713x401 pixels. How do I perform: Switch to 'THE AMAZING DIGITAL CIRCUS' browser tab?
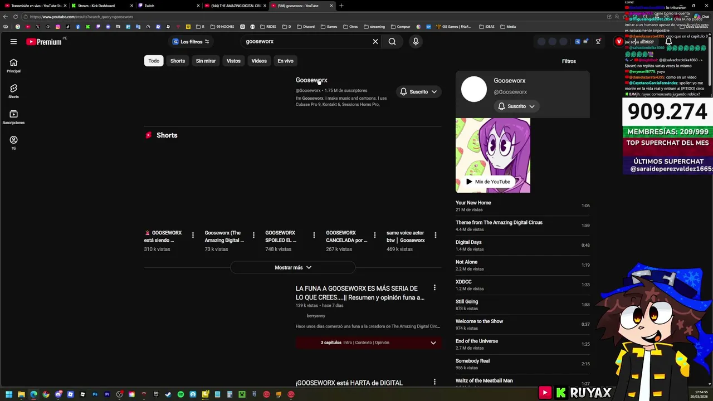(x=235, y=6)
